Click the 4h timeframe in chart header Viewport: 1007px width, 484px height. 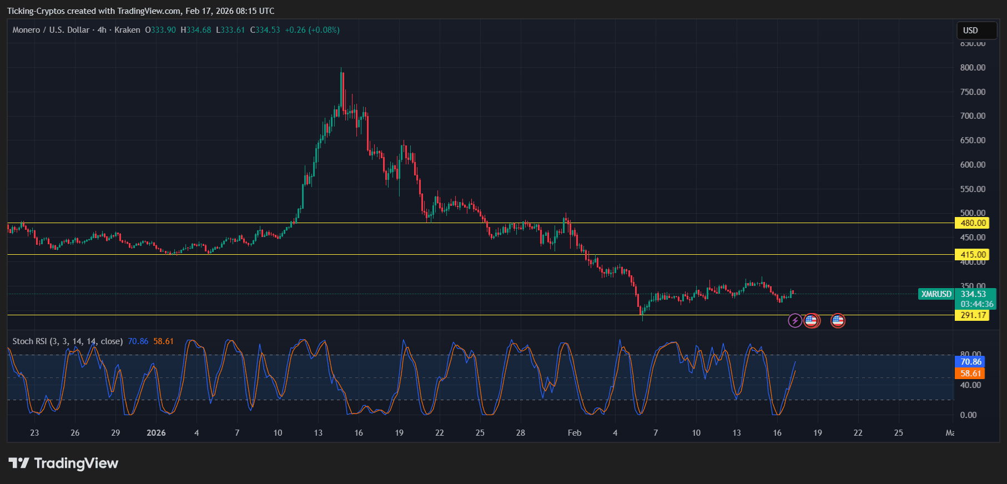(102, 30)
